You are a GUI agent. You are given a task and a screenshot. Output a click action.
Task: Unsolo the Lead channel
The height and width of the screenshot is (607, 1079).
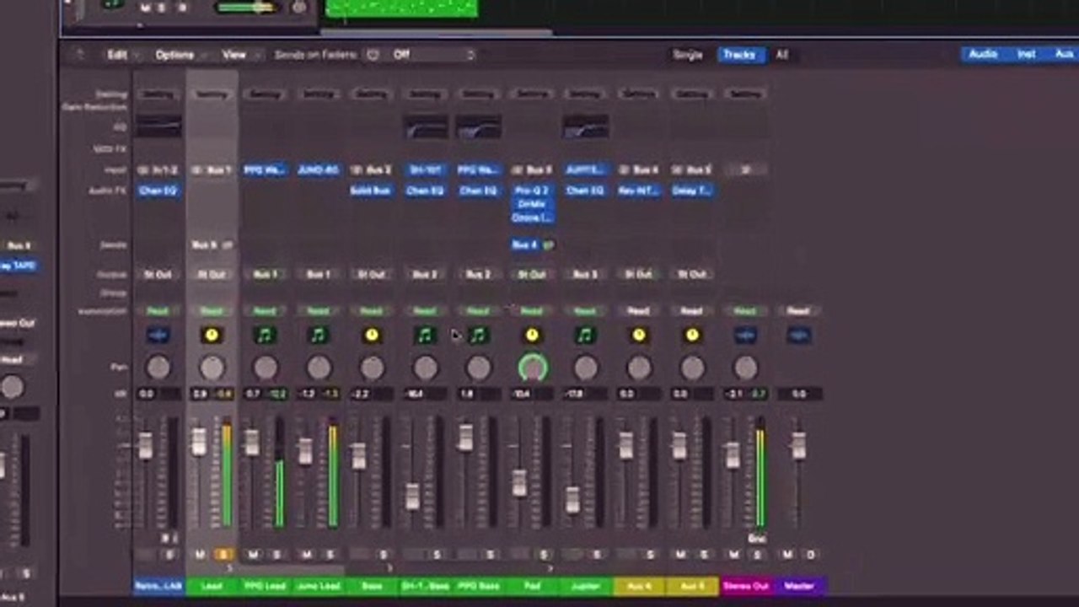point(223,555)
